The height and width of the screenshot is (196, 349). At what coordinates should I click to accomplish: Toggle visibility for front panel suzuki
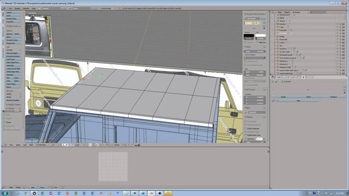pyautogui.click(x=338, y=54)
